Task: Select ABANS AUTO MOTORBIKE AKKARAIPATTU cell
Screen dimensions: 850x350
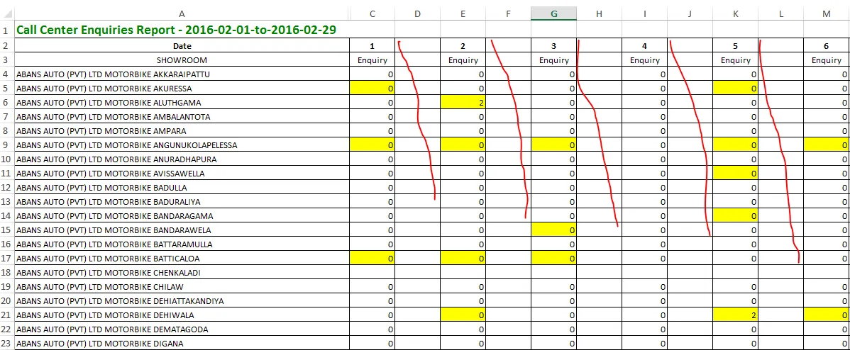Action: click(x=182, y=74)
